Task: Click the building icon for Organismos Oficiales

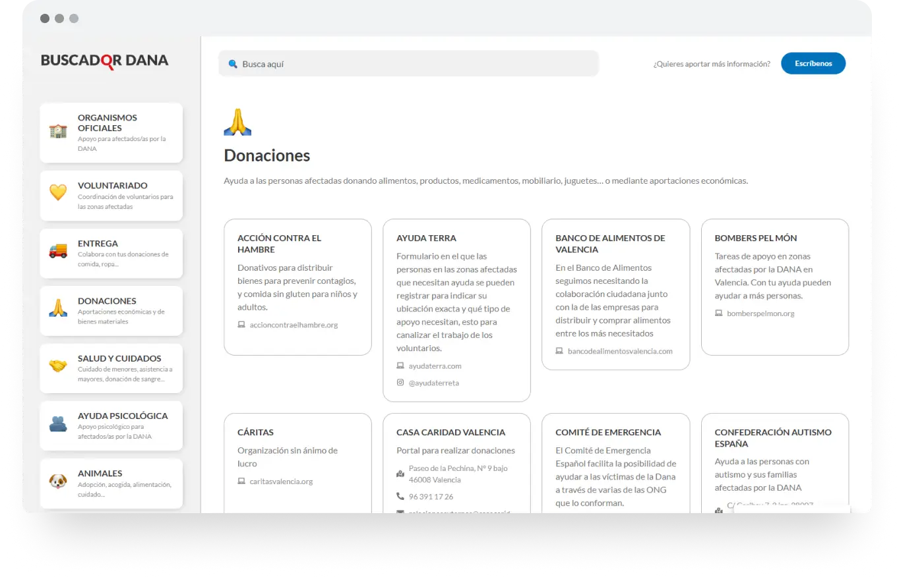Action: [58, 131]
